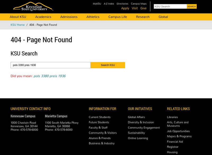
Task: Open the Research menu
Action: point(143,17)
